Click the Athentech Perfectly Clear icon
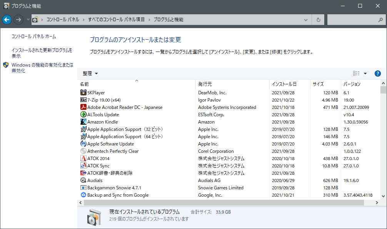This screenshot has width=387, height=229. click(x=83, y=151)
